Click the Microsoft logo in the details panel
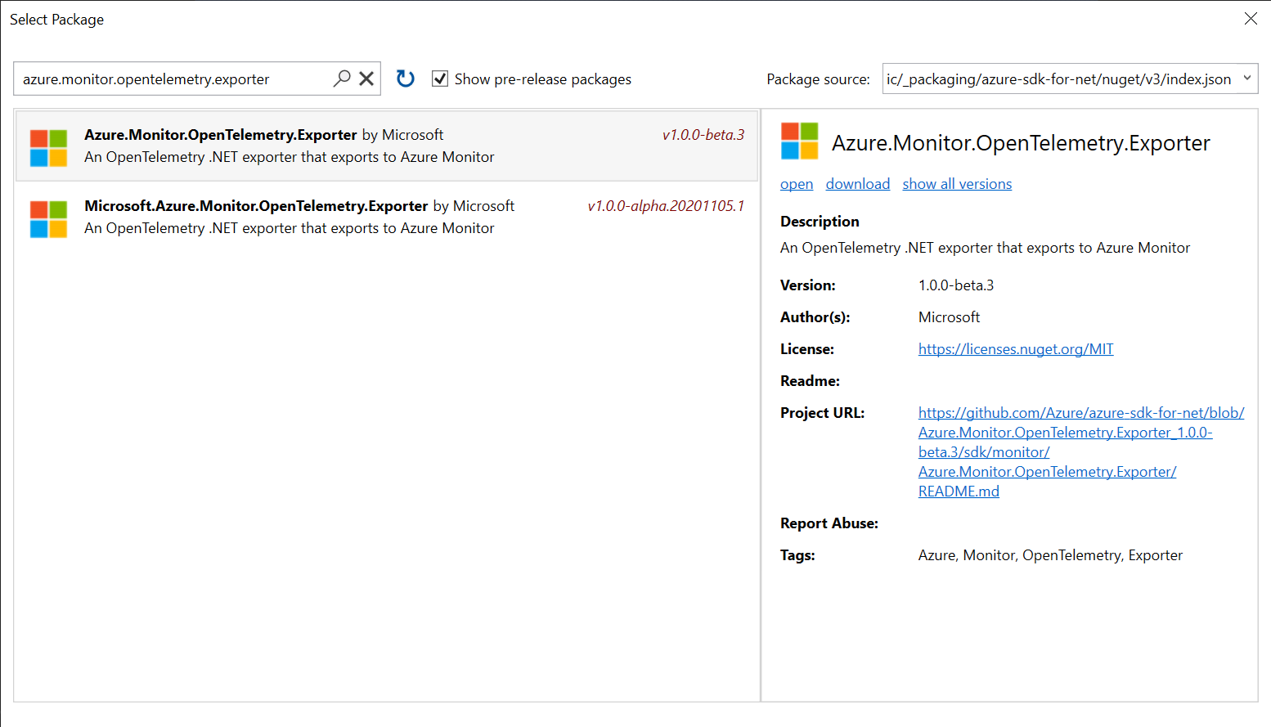 [x=797, y=141]
